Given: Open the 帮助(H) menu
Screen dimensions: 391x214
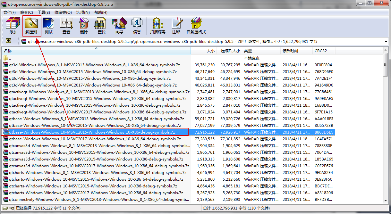Looking at the screenshot, I should point(101,12).
